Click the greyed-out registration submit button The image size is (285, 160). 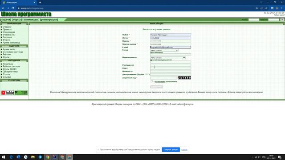pyautogui.click(x=156, y=87)
